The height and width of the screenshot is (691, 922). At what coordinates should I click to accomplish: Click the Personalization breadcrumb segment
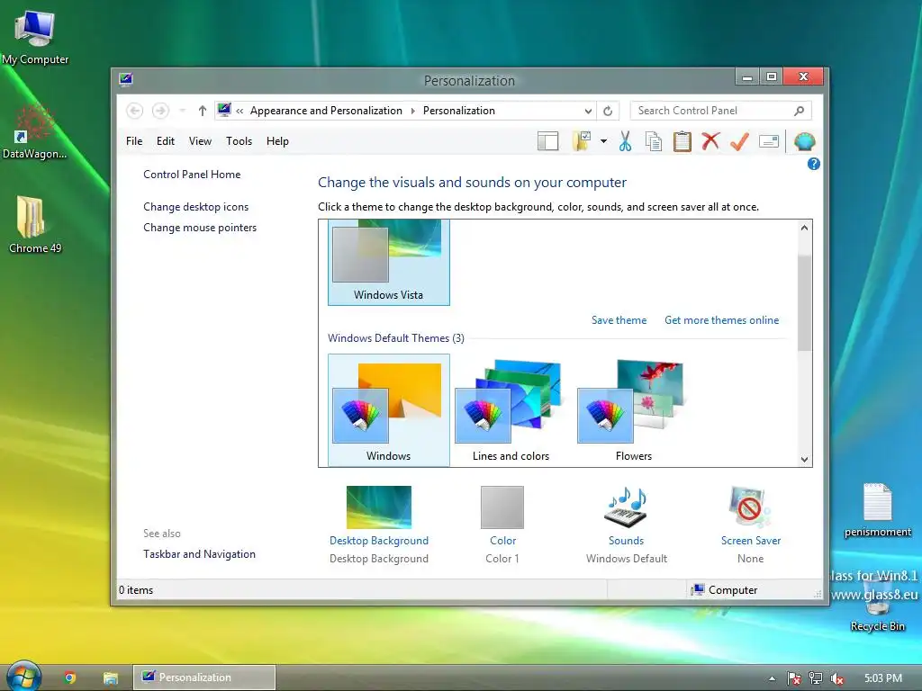coord(458,111)
